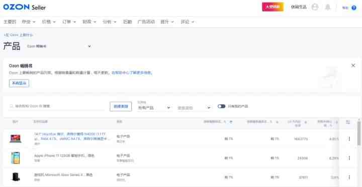Screen dimensions: 362x187
Task: Expand the reviews (评论) navigation menu
Action: pos(188,22)
